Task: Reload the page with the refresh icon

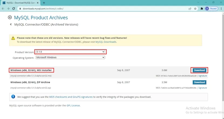Action: point(13,9)
